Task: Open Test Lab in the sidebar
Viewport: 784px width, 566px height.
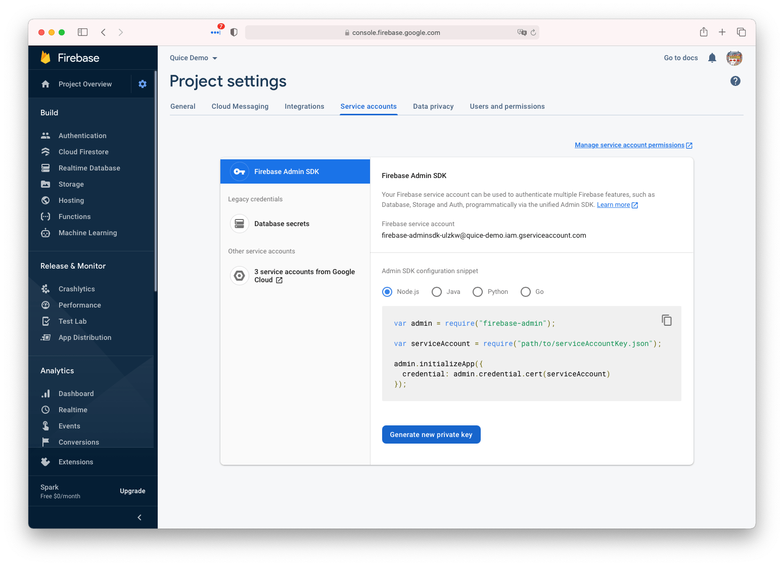Action: click(x=72, y=321)
